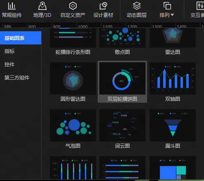This screenshot has height=181, width=204.
Task: Add the 双层轮播饼图 chart component
Action: pos(122,82)
